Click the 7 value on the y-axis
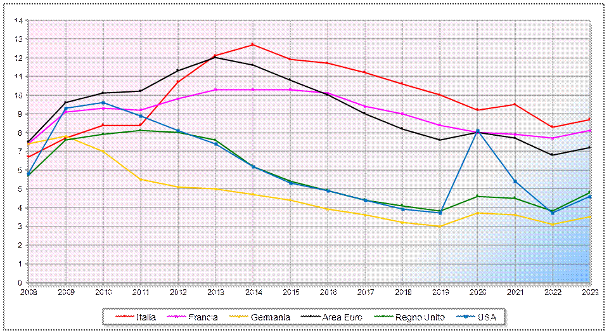The width and height of the screenshot is (609, 335). (x=20, y=152)
